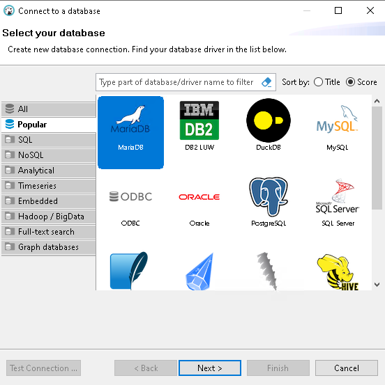Clear the driver filter with eraser icon

pos(266,82)
